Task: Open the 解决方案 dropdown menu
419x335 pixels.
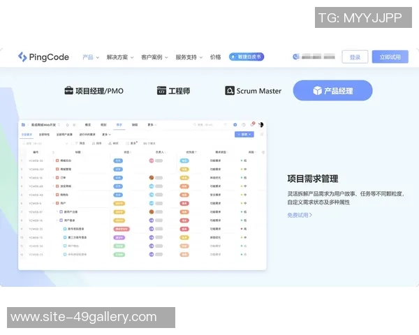Action: pyautogui.click(x=120, y=57)
